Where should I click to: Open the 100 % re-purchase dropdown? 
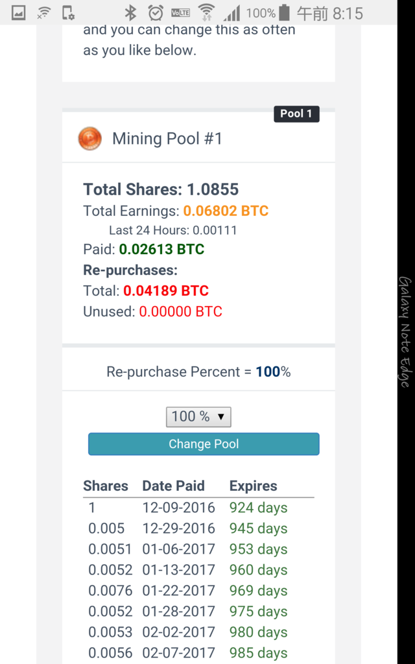click(x=198, y=417)
